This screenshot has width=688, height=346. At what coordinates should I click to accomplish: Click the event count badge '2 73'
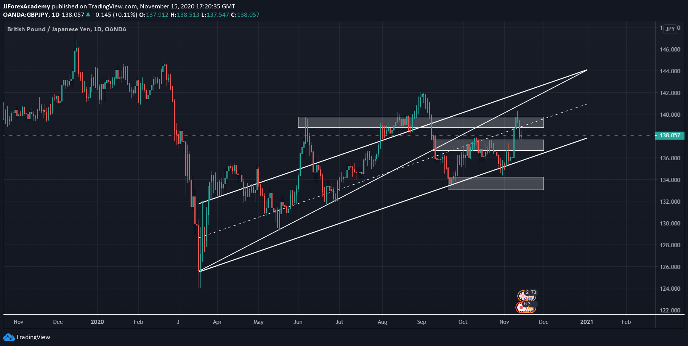coord(531,293)
